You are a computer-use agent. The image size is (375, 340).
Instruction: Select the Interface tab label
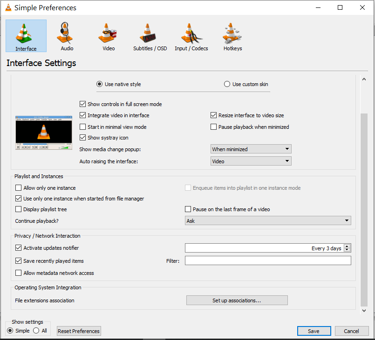[x=26, y=49]
